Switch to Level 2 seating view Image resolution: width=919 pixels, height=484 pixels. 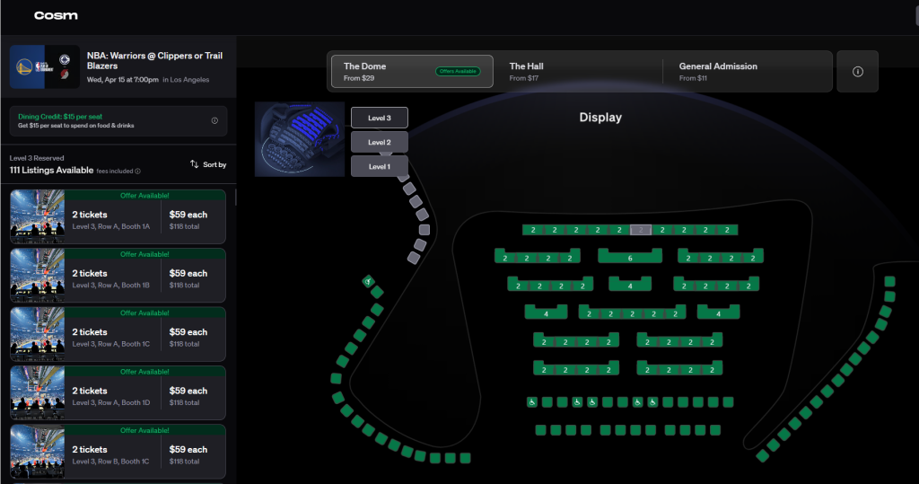(x=379, y=142)
